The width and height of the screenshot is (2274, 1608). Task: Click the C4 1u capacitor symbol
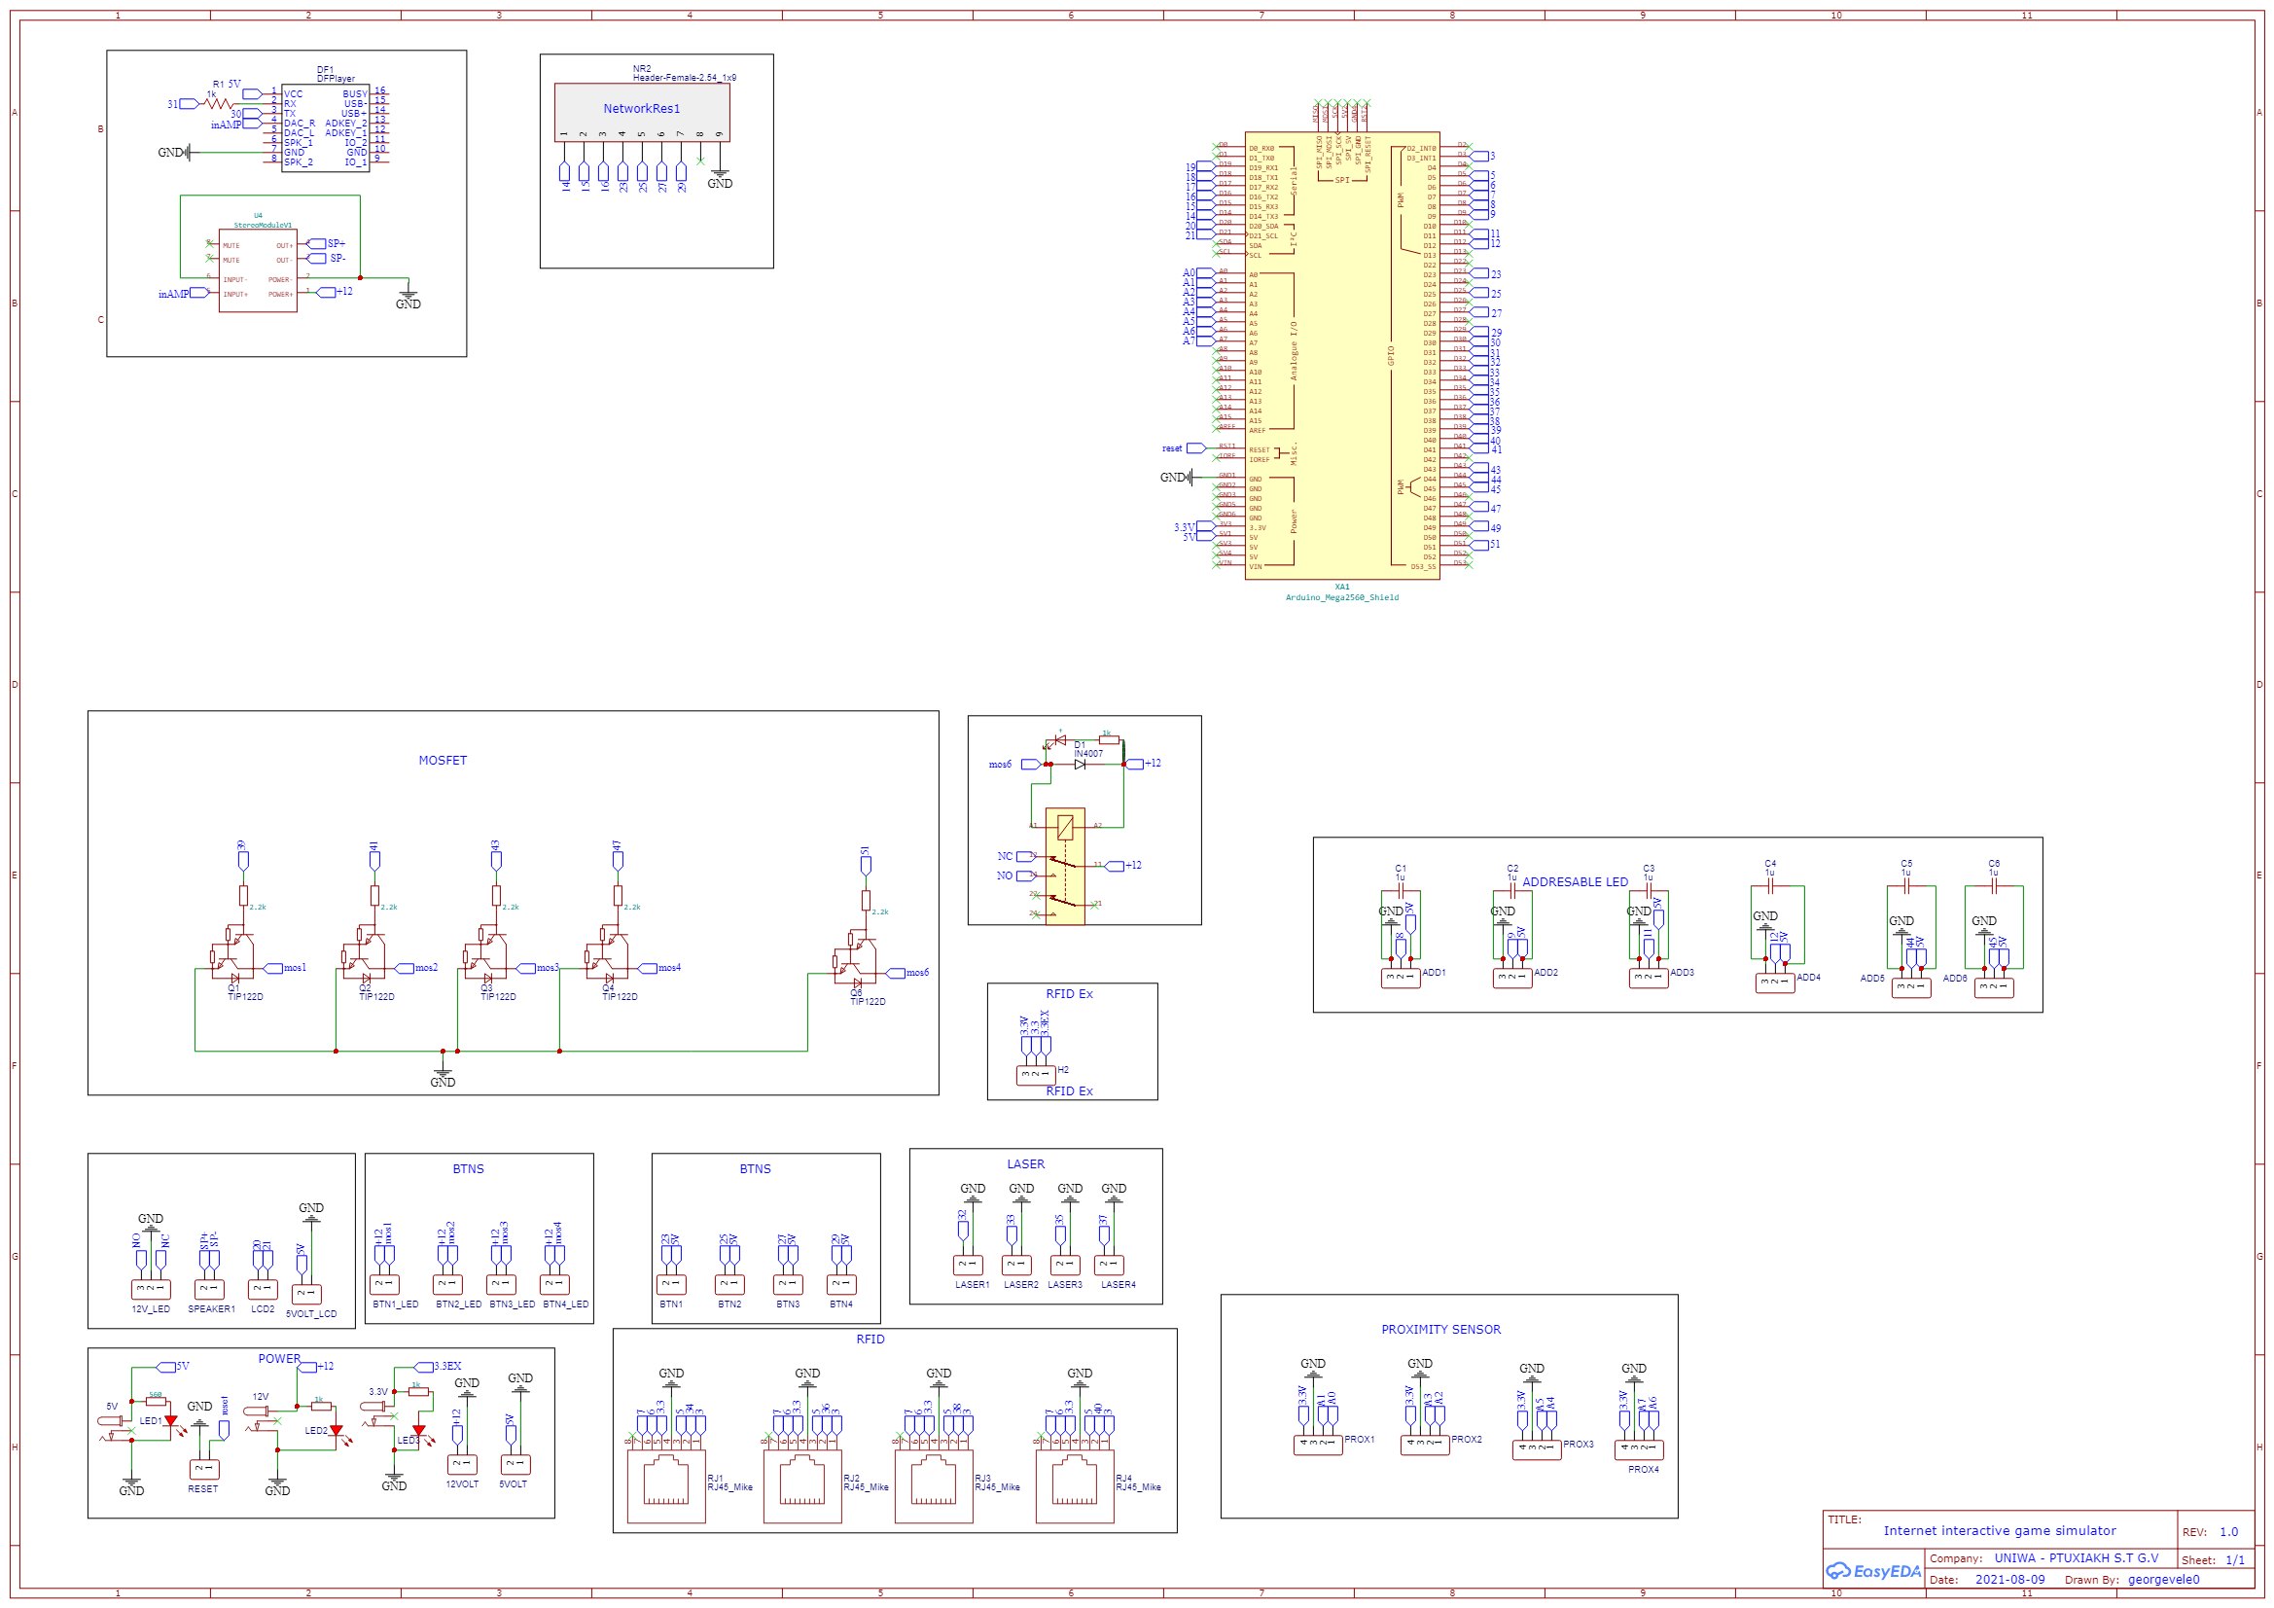pos(1770,887)
